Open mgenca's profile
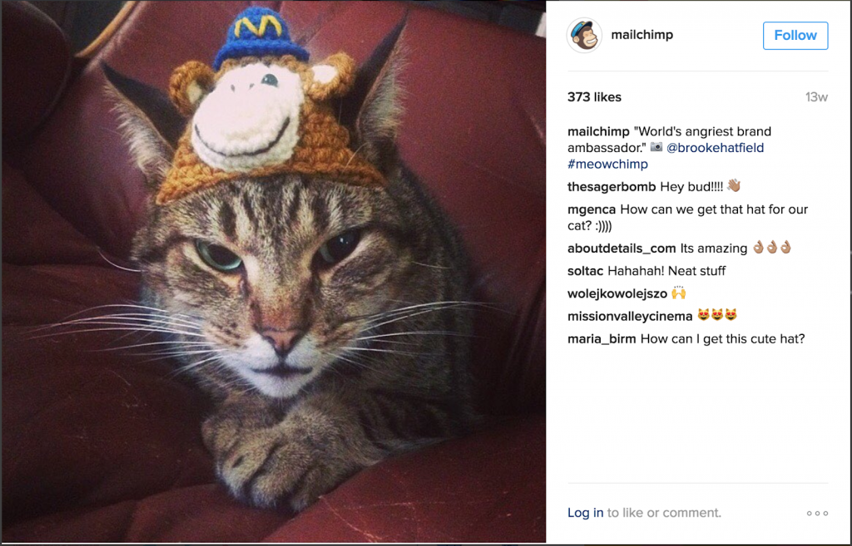The height and width of the screenshot is (546, 852). (591, 209)
